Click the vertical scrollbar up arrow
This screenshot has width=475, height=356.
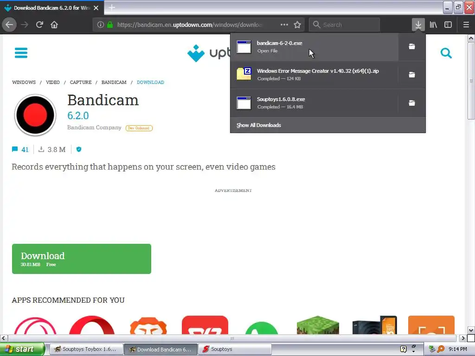pos(471,38)
